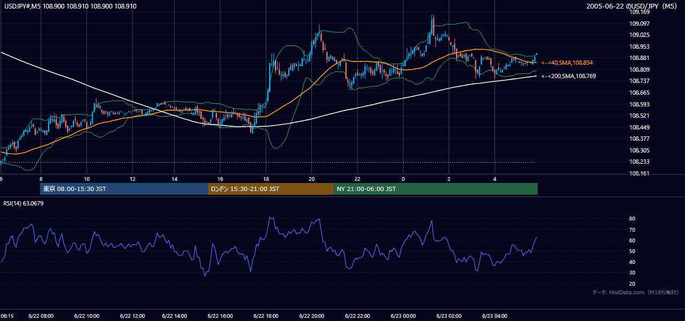Image resolution: width=685 pixels, height=321 pixels.
Task: Click the 6/22 16:00 bottom time label
Action: tap(220, 316)
